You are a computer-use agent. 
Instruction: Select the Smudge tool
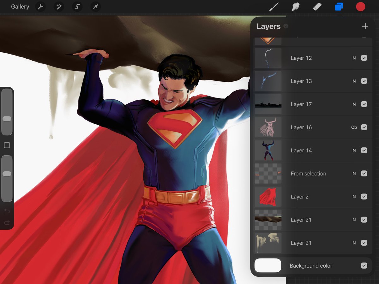295,7
